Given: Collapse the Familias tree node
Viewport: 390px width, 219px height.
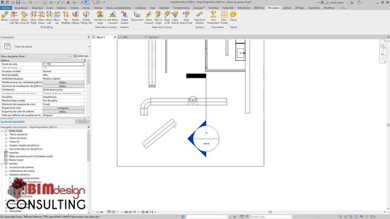Looking at the screenshot, I should tap(2, 164).
